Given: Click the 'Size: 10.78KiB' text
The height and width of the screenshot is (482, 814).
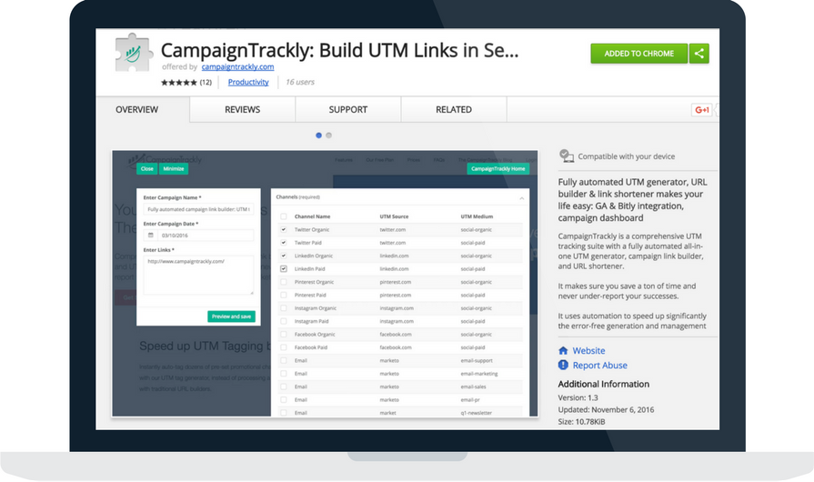Looking at the screenshot, I should [581, 422].
